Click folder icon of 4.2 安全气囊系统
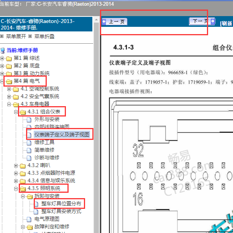233x233 pixels. point(16,97)
